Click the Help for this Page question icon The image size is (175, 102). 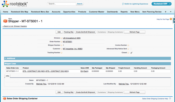click(171, 19)
